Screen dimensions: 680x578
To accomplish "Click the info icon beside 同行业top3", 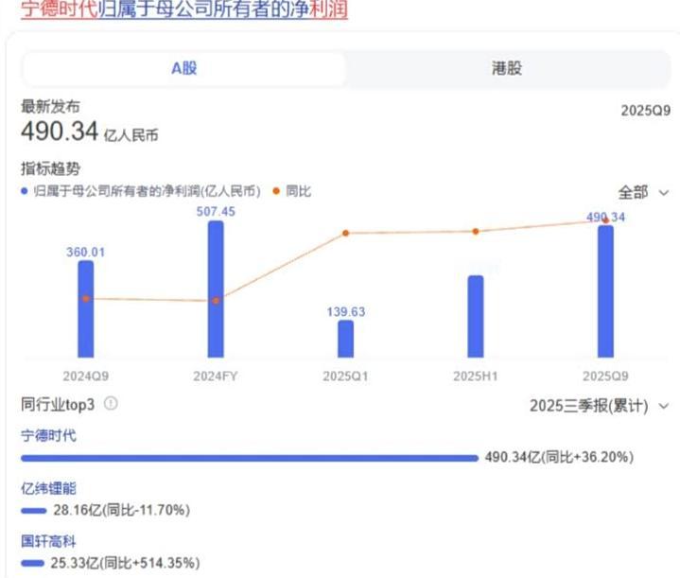I will [x=111, y=404].
